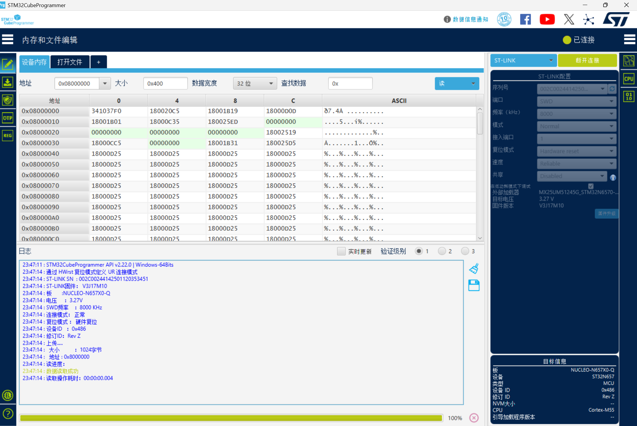
Task: Click the ASCII column header
Action: coord(399,100)
